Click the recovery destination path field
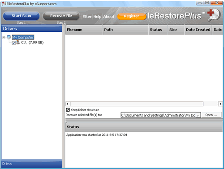 pyautogui.click(x=158, y=115)
